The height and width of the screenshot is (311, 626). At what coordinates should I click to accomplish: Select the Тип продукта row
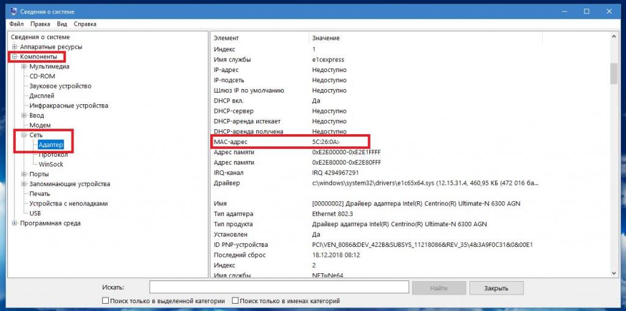(375, 224)
